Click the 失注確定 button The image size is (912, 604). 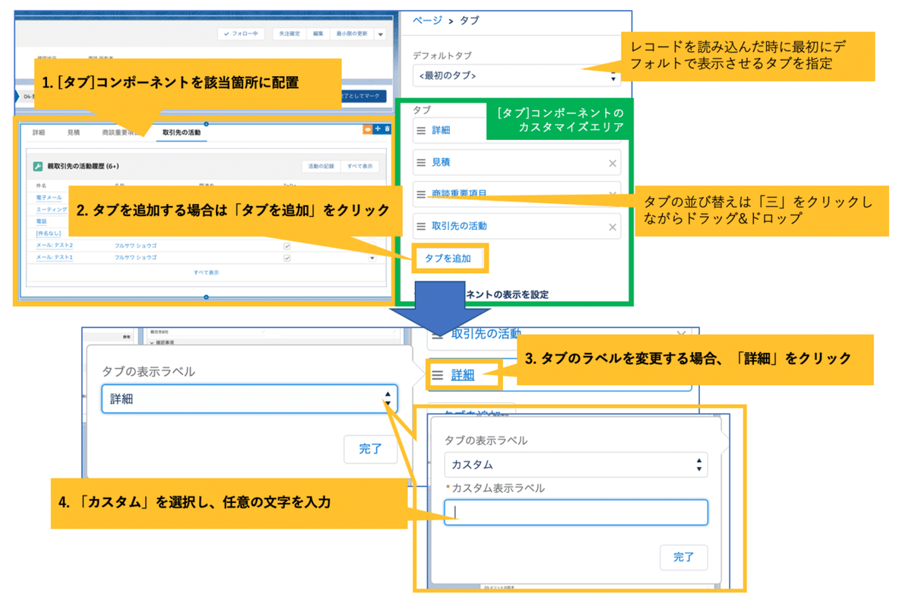pyautogui.click(x=290, y=34)
